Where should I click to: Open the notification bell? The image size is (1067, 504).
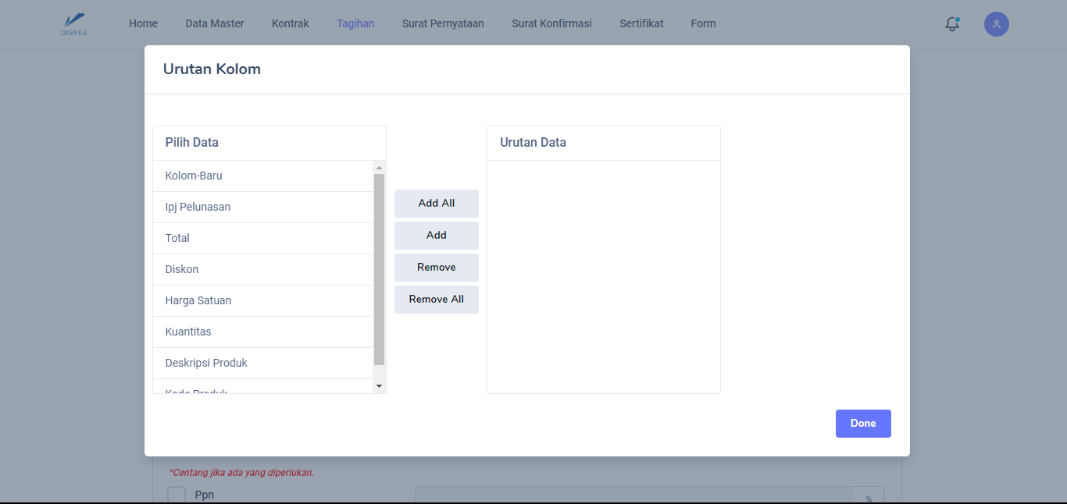951,24
